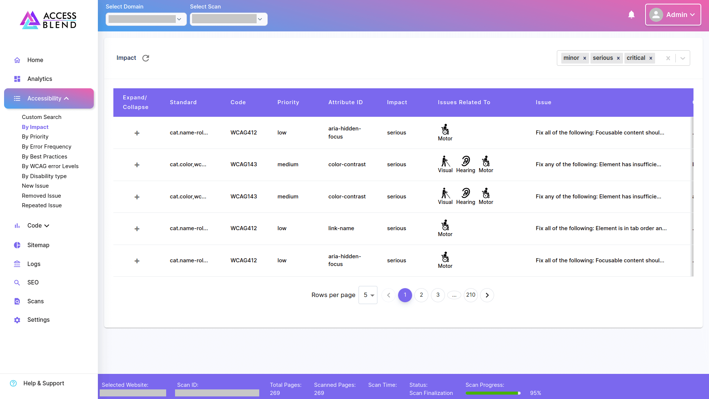This screenshot has height=399, width=709.
Task: Click the Scan Finalization status text
Action: [x=431, y=393]
